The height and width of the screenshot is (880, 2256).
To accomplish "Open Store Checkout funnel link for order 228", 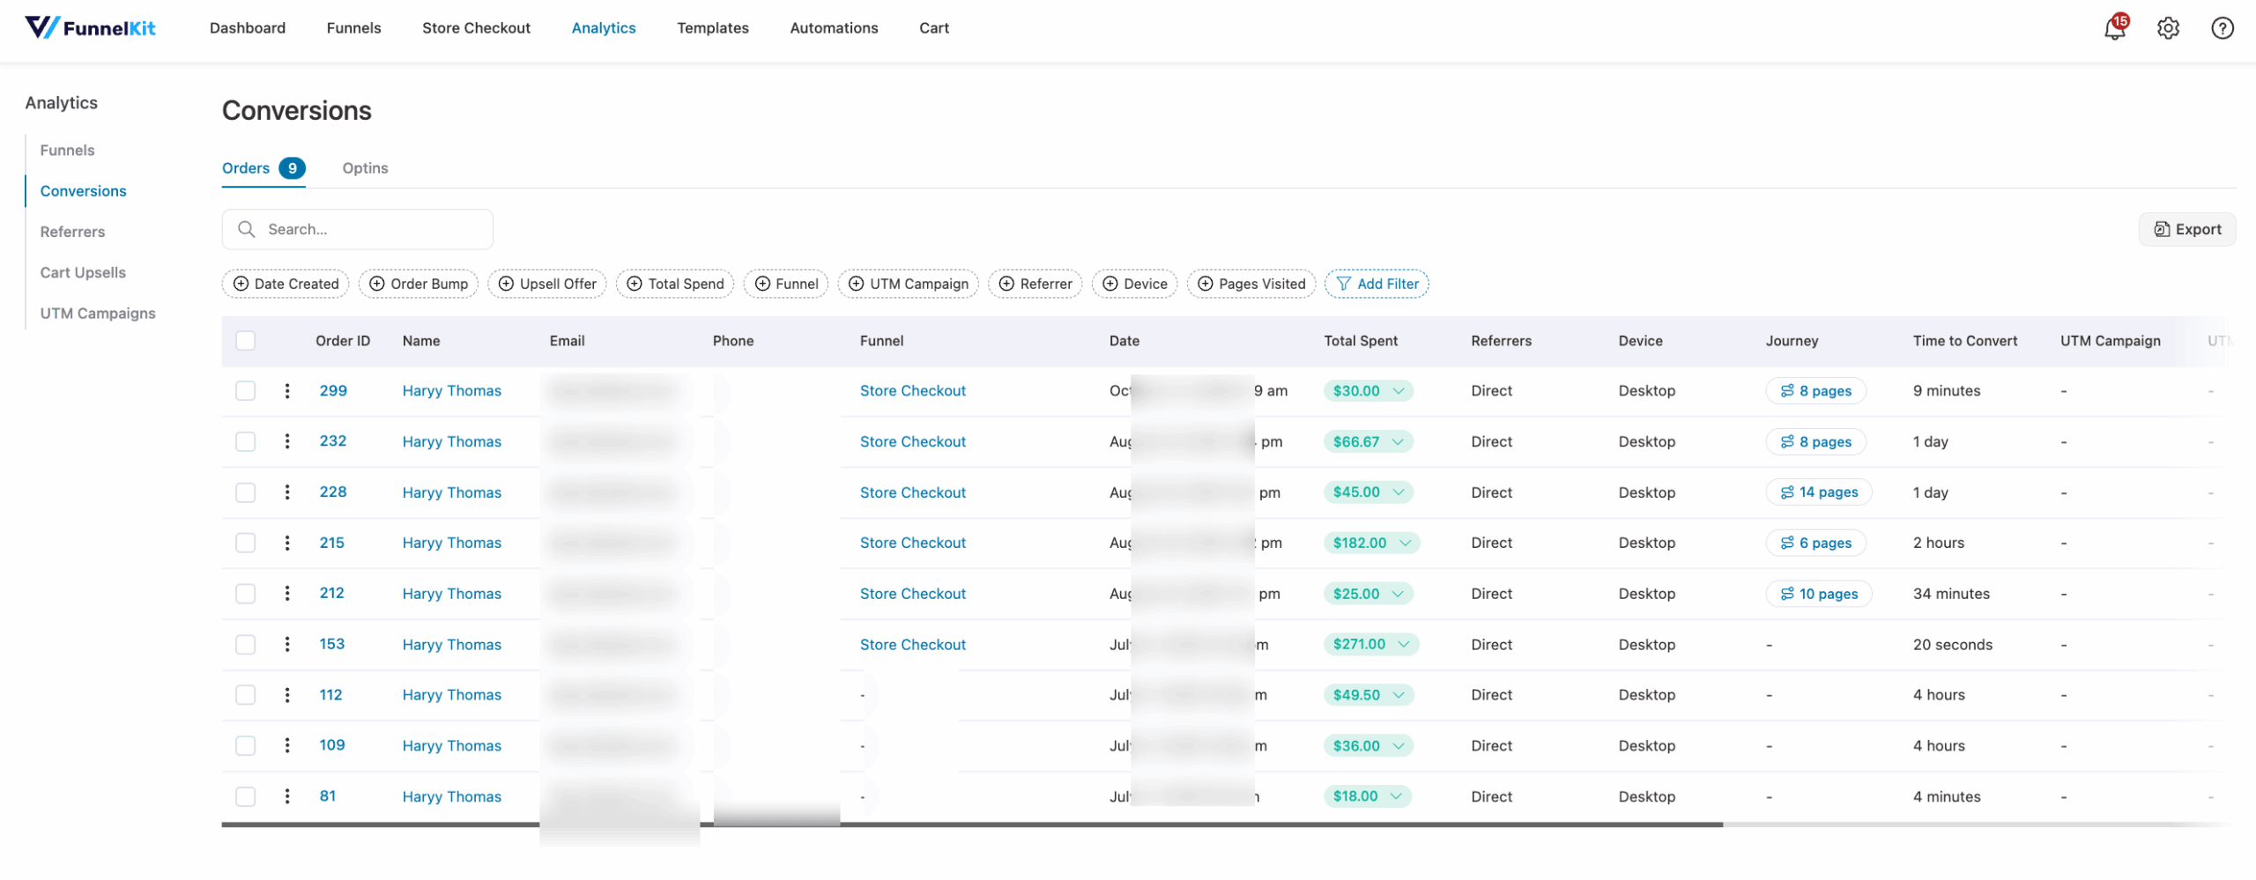I will [x=913, y=492].
